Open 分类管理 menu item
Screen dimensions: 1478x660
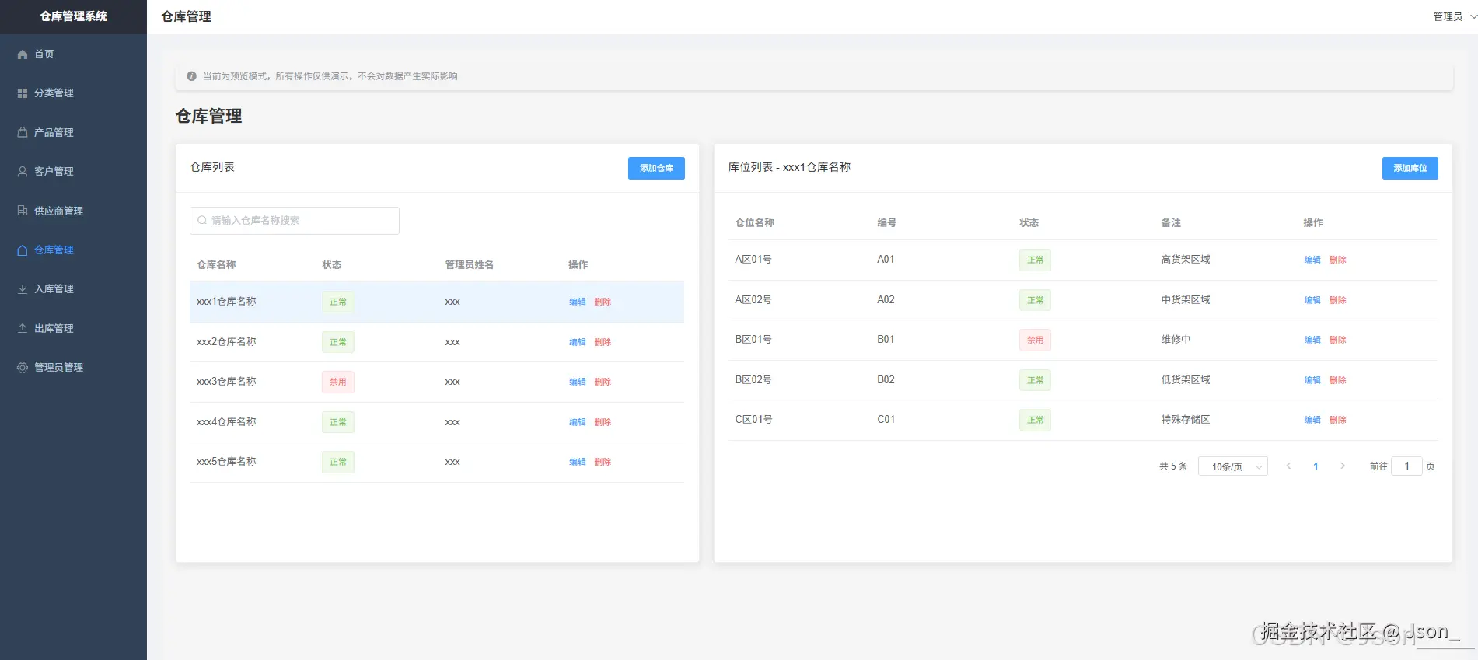tap(73, 93)
